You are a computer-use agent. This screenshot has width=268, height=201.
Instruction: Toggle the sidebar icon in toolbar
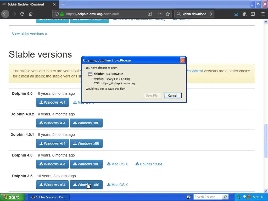point(253,14)
